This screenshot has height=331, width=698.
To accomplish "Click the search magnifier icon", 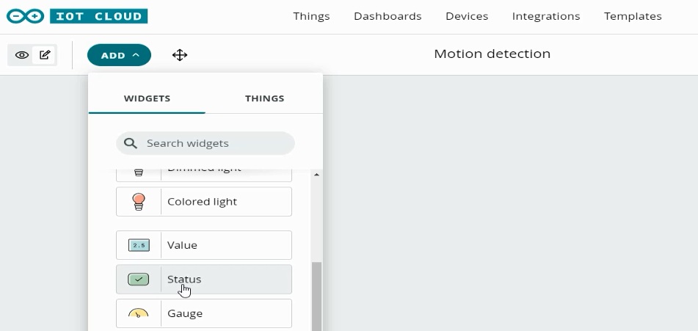I will click(130, 143).
